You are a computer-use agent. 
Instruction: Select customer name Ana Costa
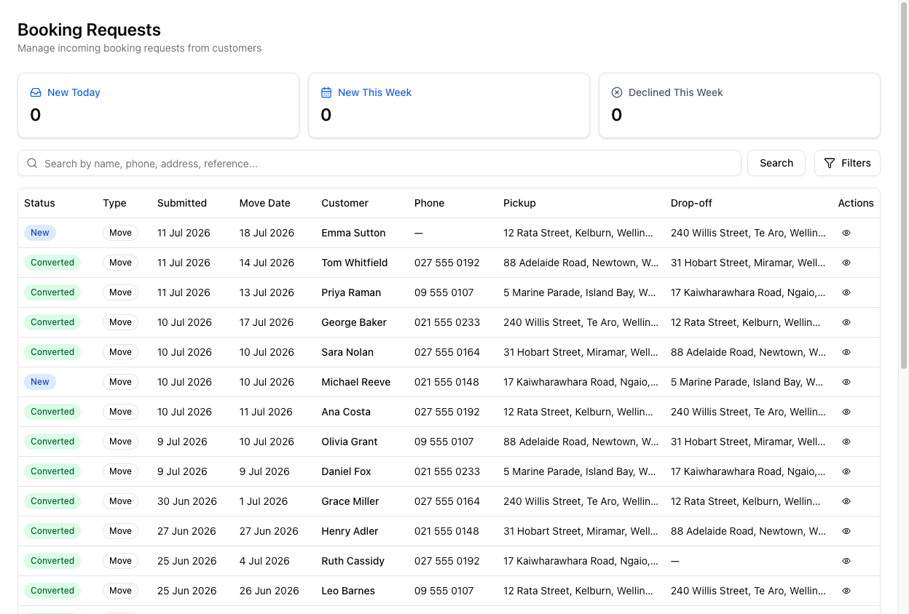pos(346,412)
